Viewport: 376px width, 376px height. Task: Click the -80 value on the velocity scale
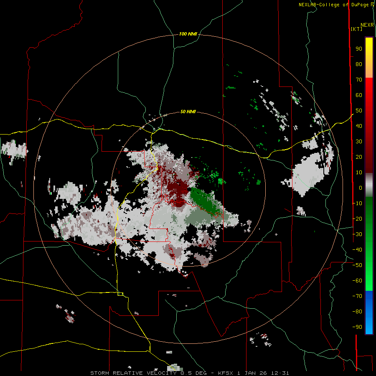[x=357, y=312]
